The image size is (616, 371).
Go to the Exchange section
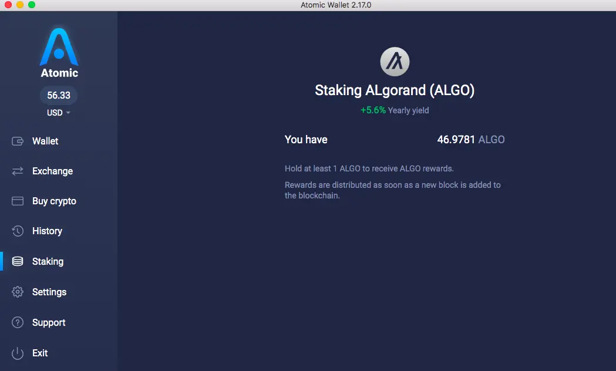point(53,171)
